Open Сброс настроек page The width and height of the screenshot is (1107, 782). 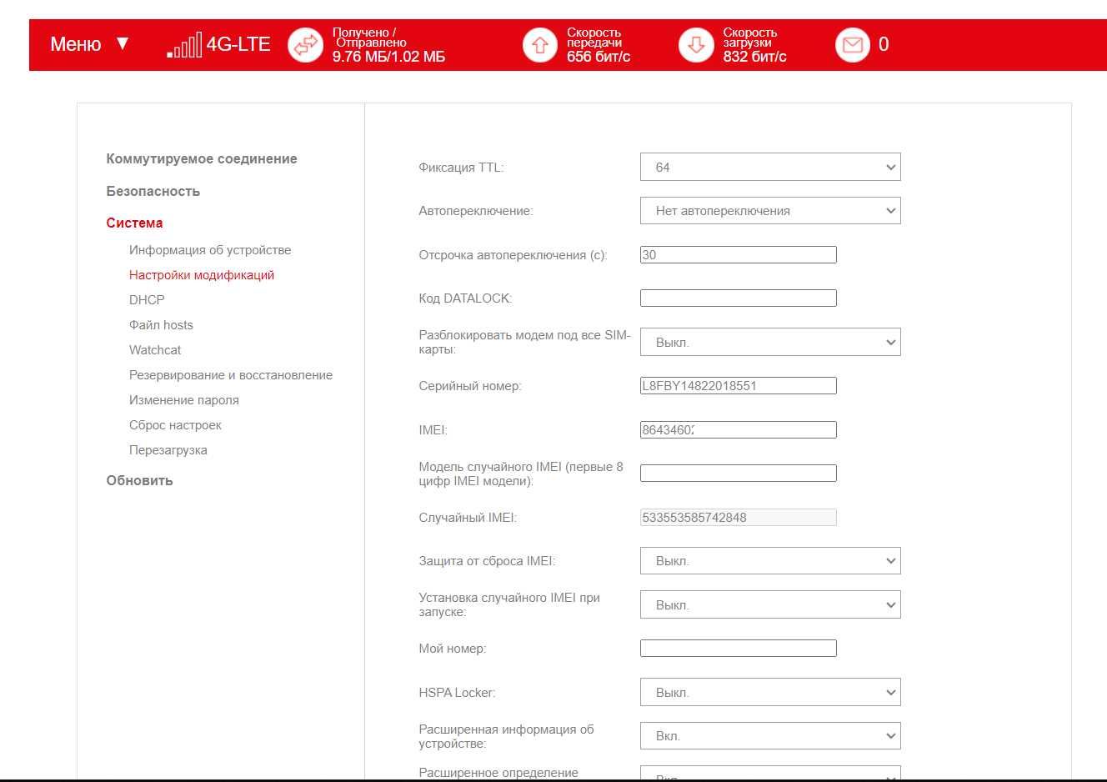[x=175, y=425]
